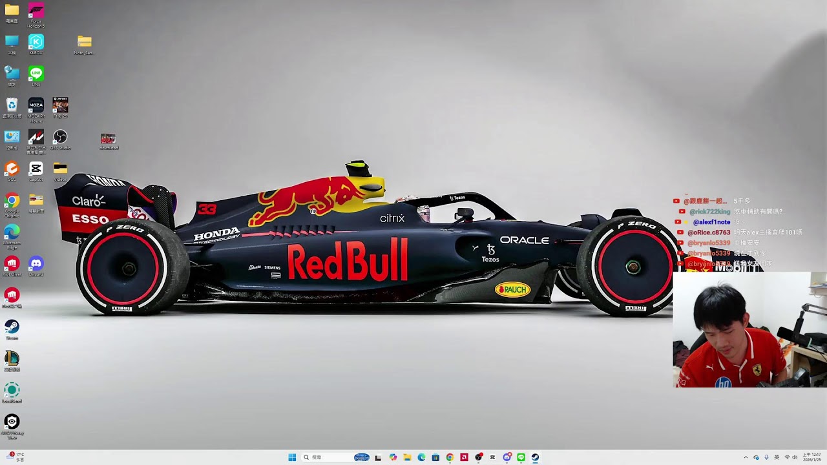The image size is (827, 465).
Task: Open the Control Panel desktop icon
Action: click(12, 139)
